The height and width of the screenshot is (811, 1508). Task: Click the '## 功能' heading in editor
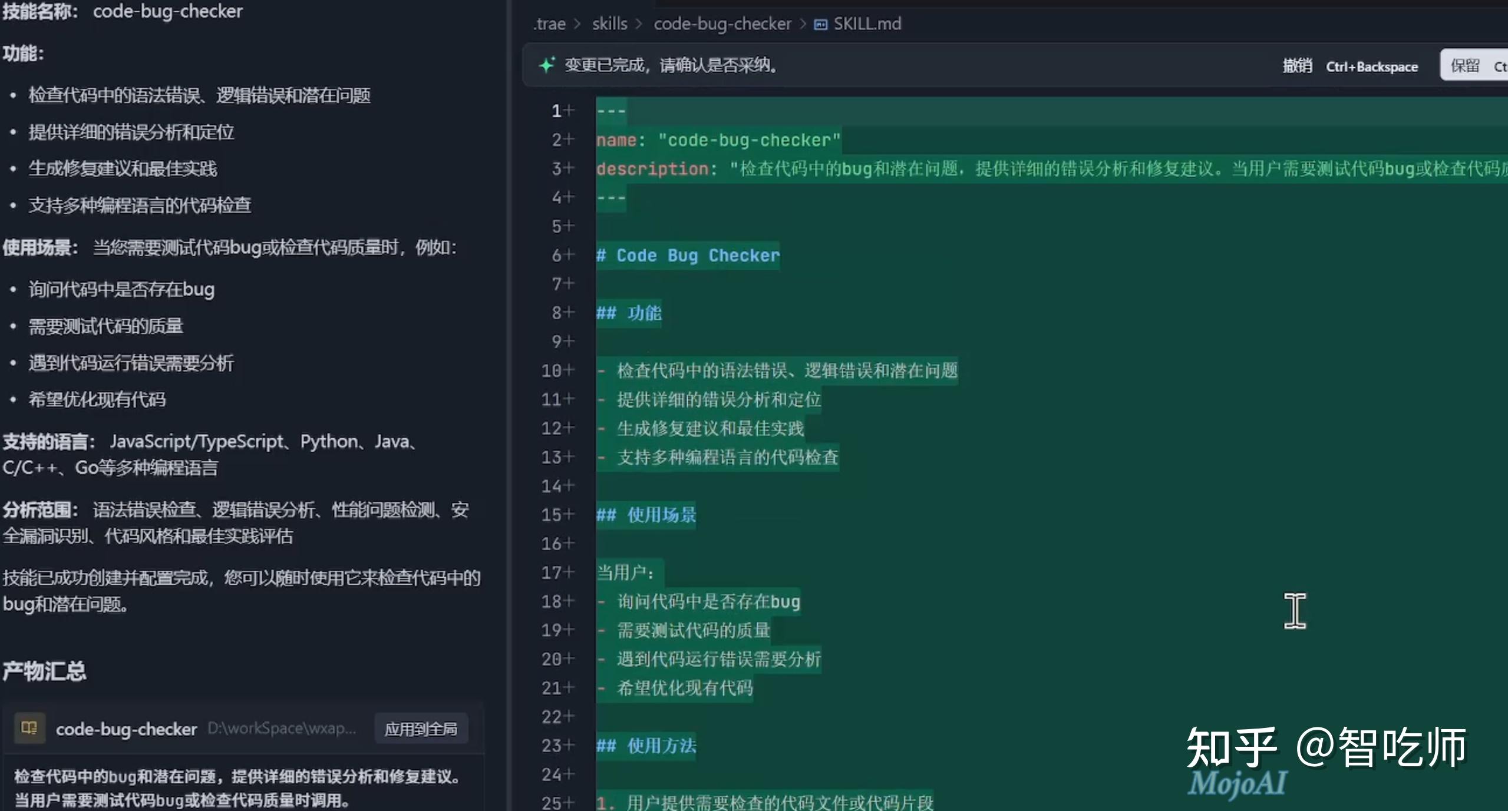[x=629, y=313]
